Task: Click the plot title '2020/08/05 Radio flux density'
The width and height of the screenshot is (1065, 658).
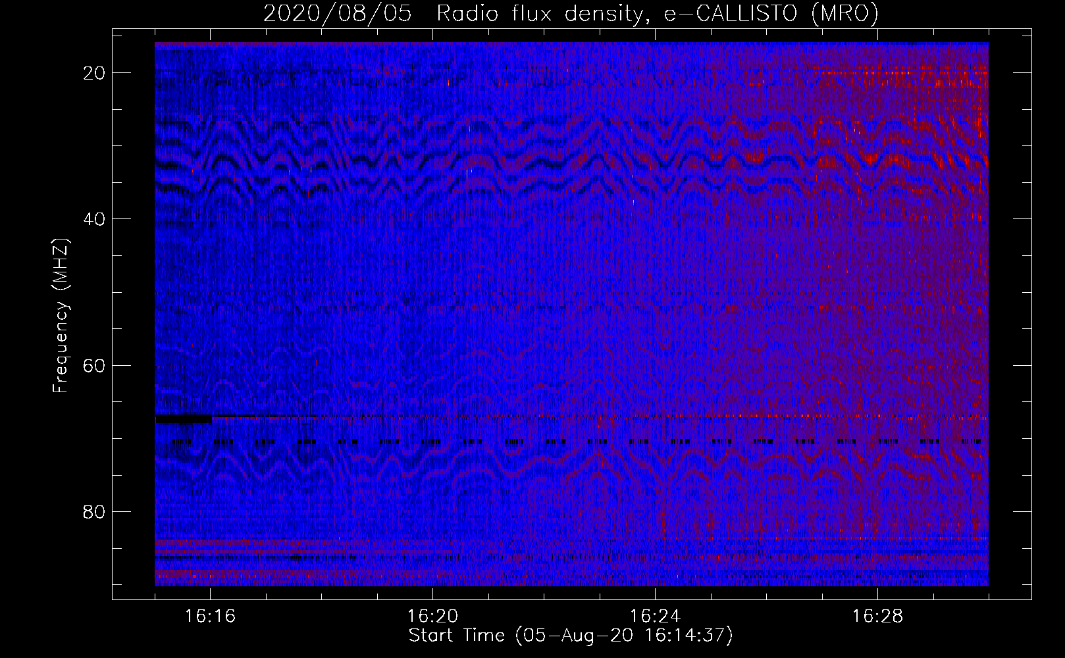Action: point(571,13)
